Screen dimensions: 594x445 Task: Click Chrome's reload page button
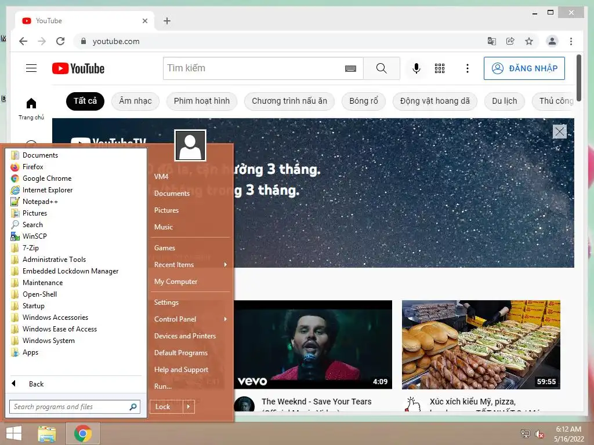click(x=60, y=41)
